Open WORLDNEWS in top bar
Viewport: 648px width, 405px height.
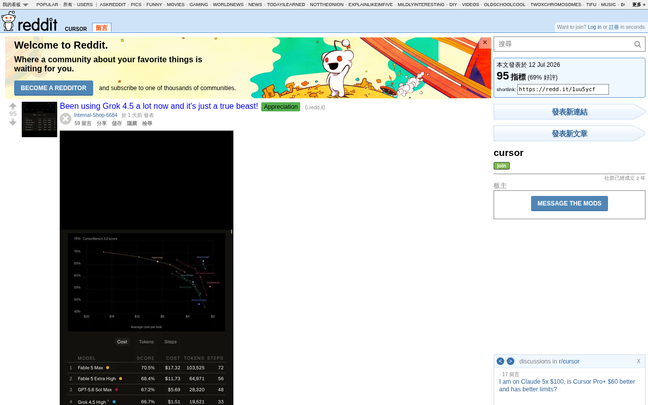tap(228, 5)
